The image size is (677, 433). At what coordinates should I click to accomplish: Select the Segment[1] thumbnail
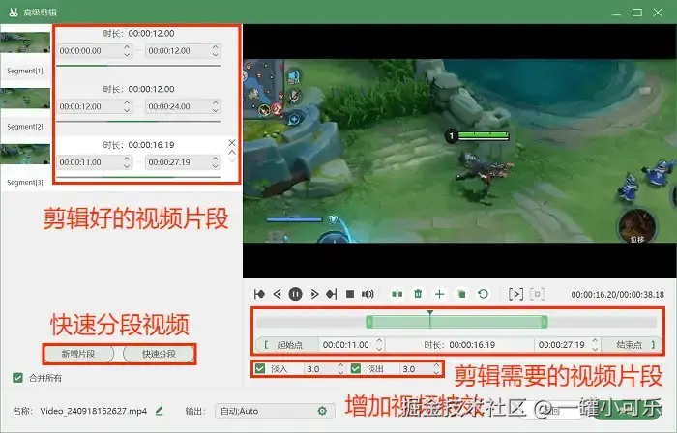25,43
